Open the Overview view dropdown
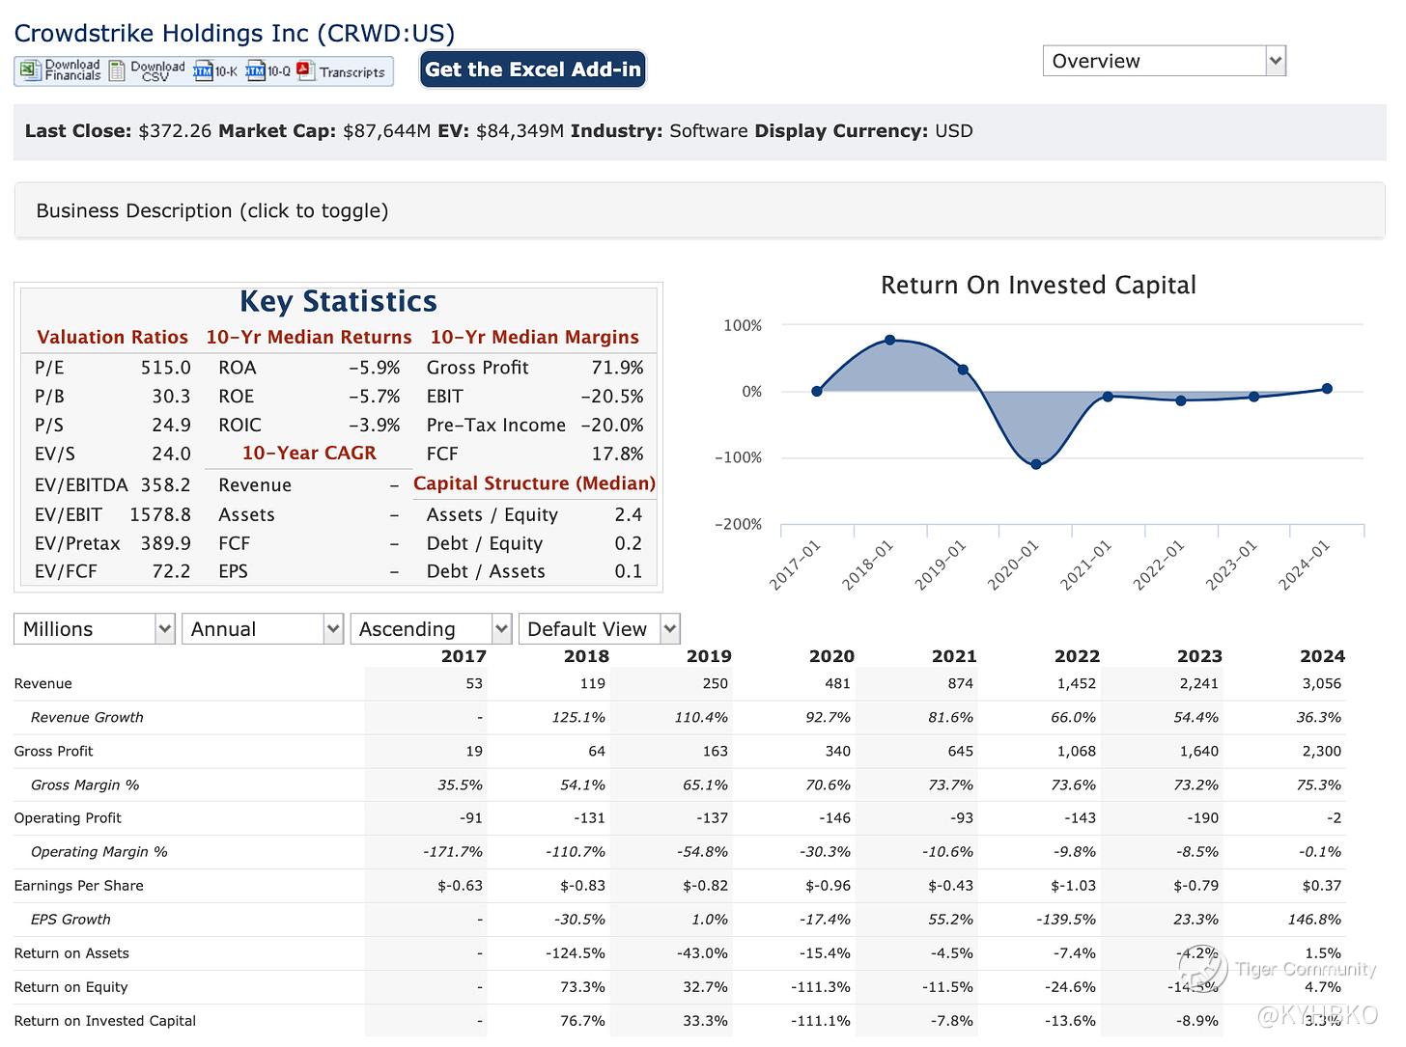 point(1165,61)
